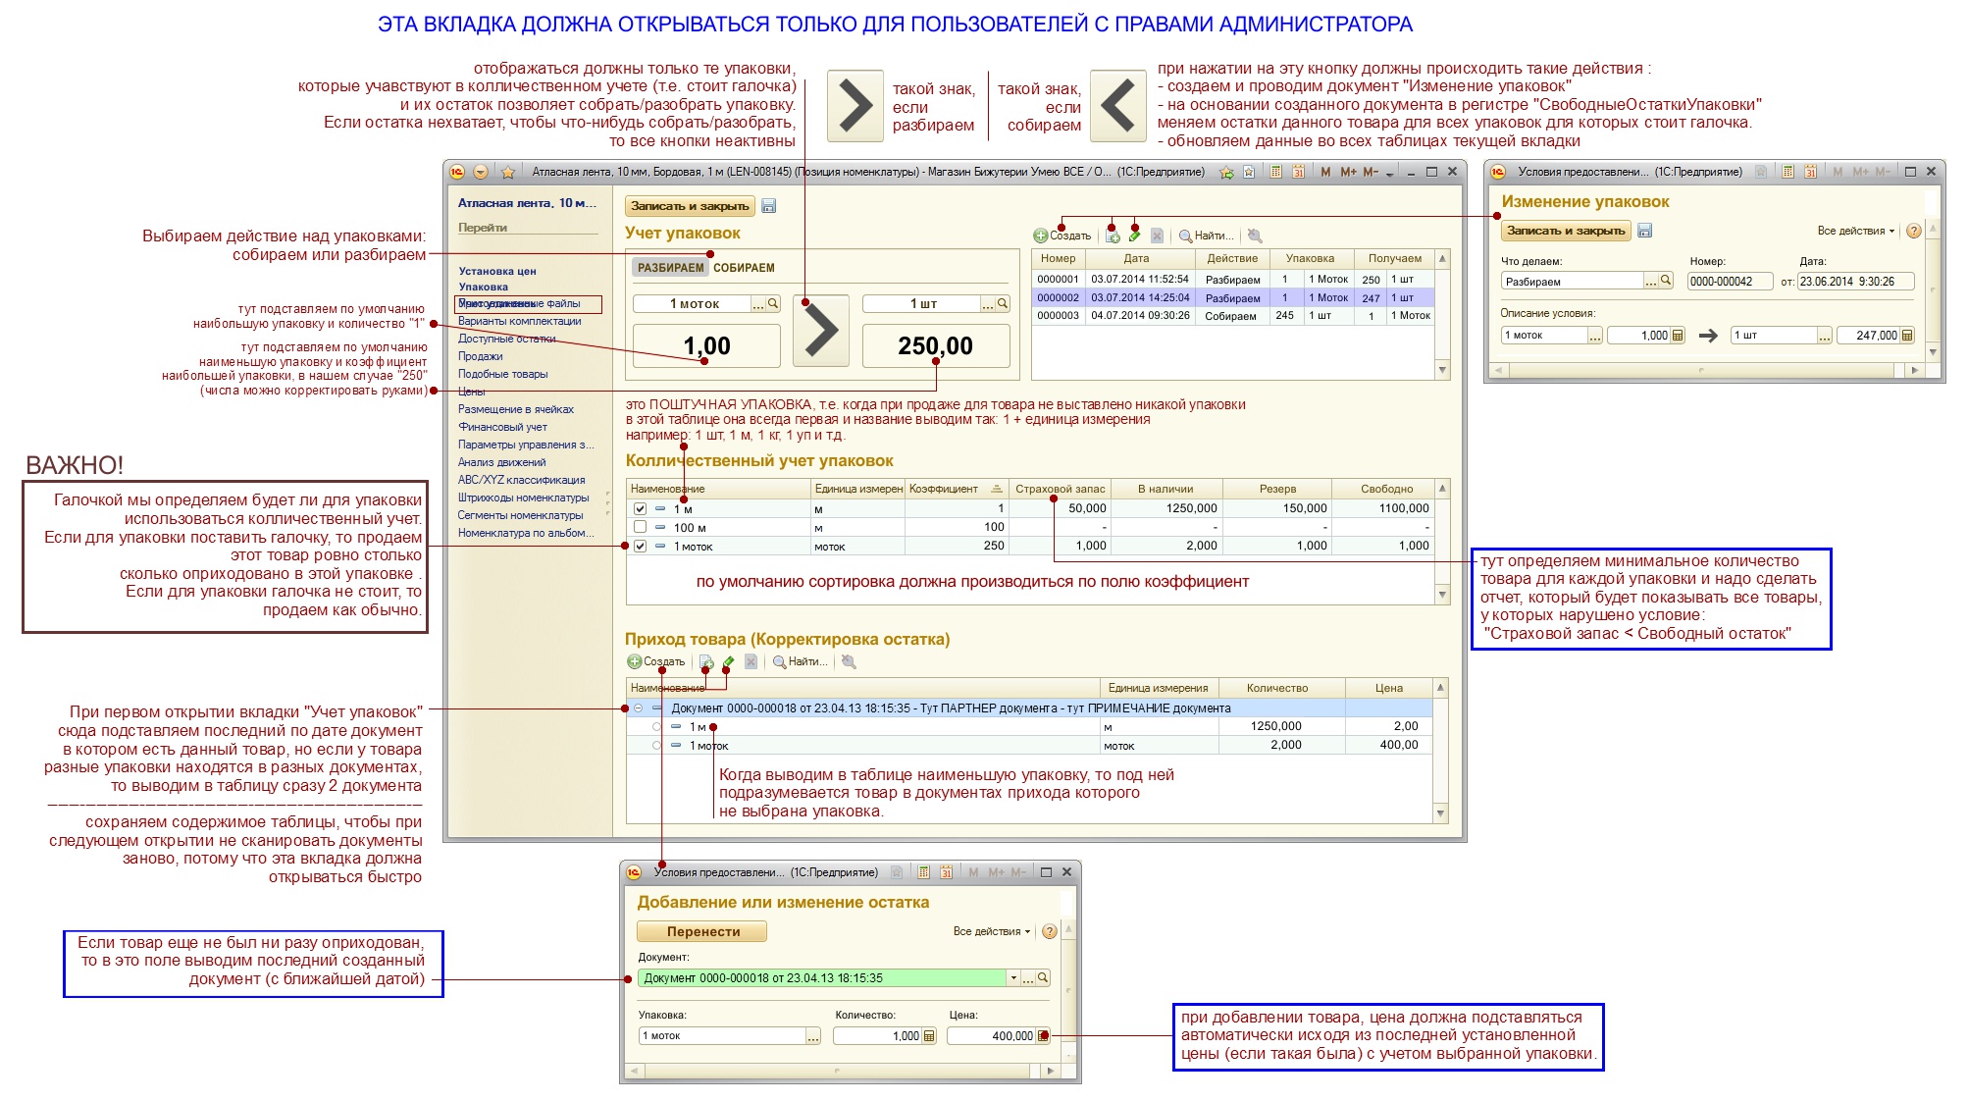
Task: Click the big right-arrow unpack button in Учет упаковок
Action: [x=820, y=331]
